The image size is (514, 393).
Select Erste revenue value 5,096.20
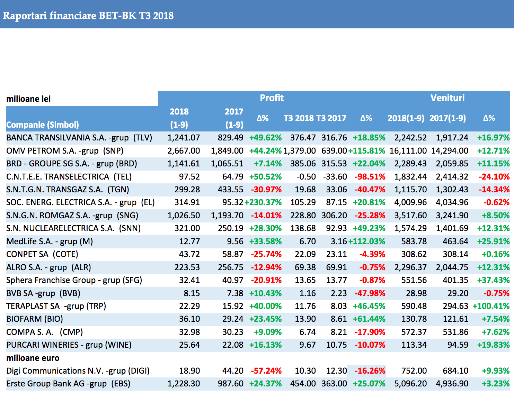click(x=410, y=384)
